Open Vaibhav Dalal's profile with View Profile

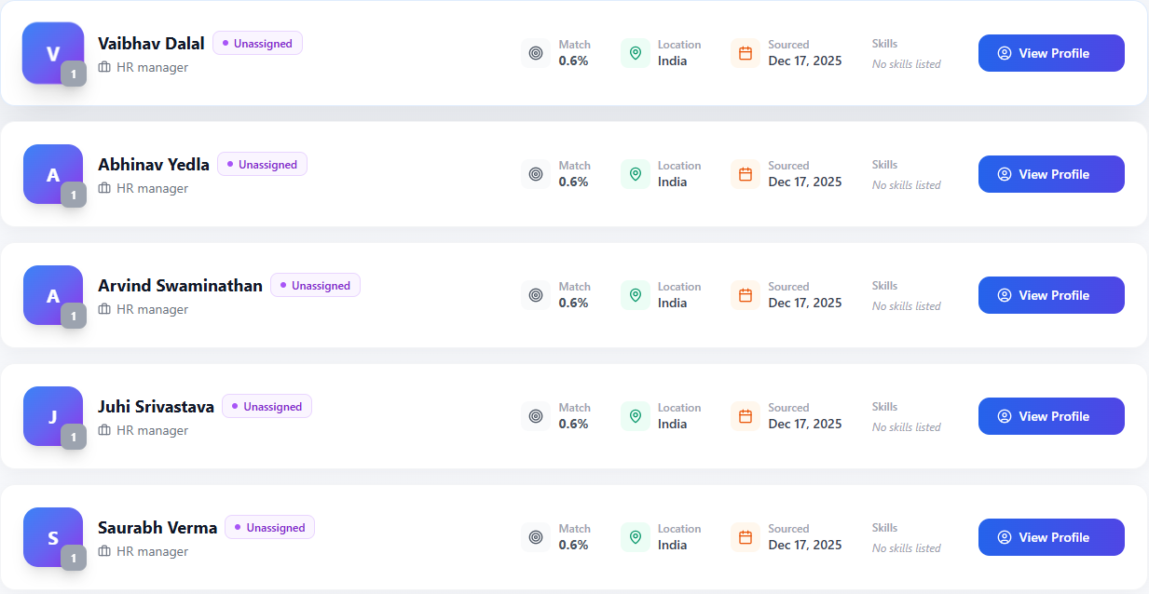(x=1051, y=53)
